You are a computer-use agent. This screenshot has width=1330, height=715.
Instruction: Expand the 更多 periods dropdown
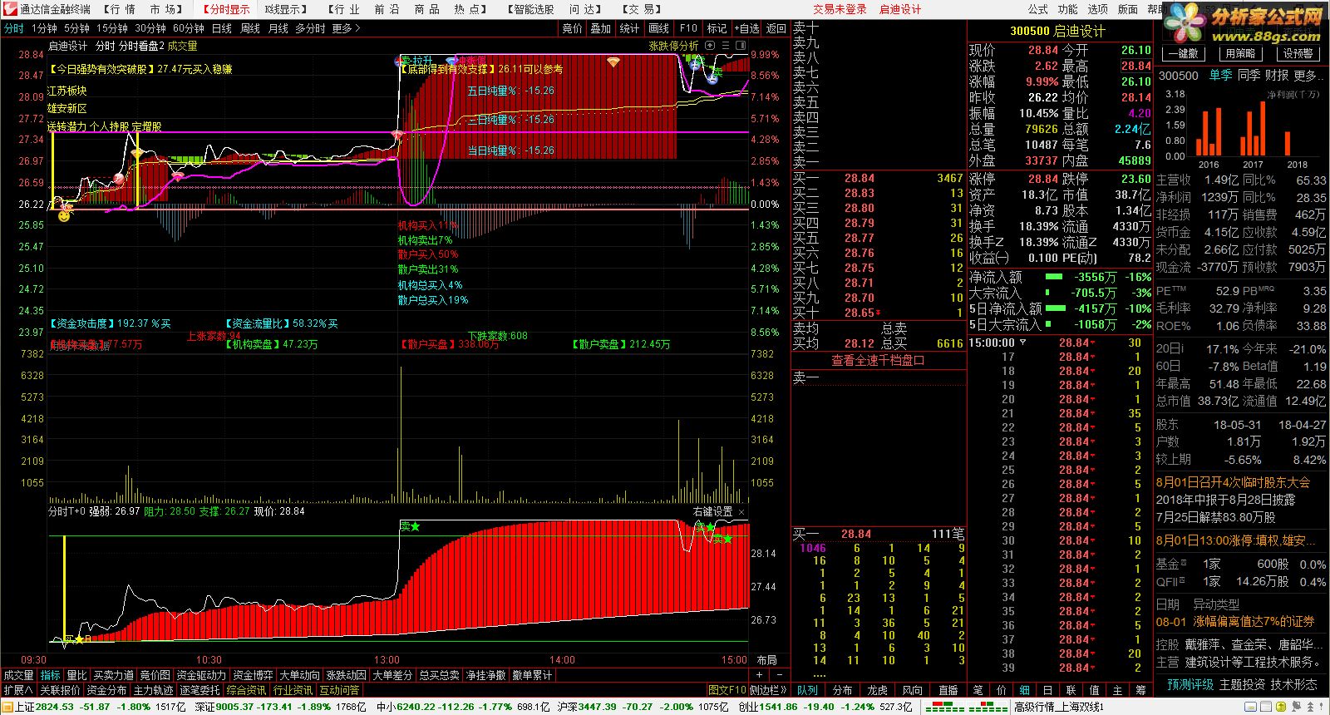pos(346,28)
